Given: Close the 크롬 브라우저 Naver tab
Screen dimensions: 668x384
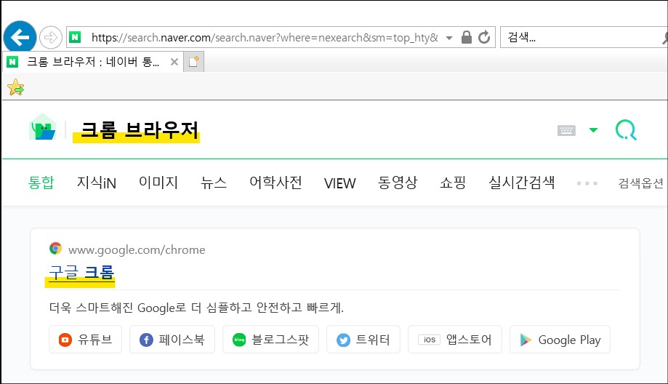Looking at the screenshot, I should pyautogui.click(x=174, y=63).
